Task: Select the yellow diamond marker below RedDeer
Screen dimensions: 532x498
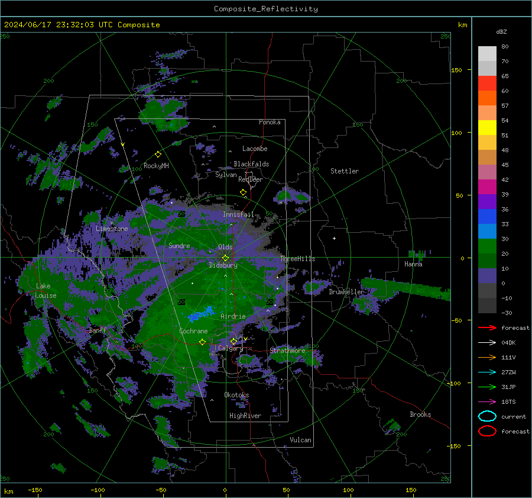Action: pos(243,192)
